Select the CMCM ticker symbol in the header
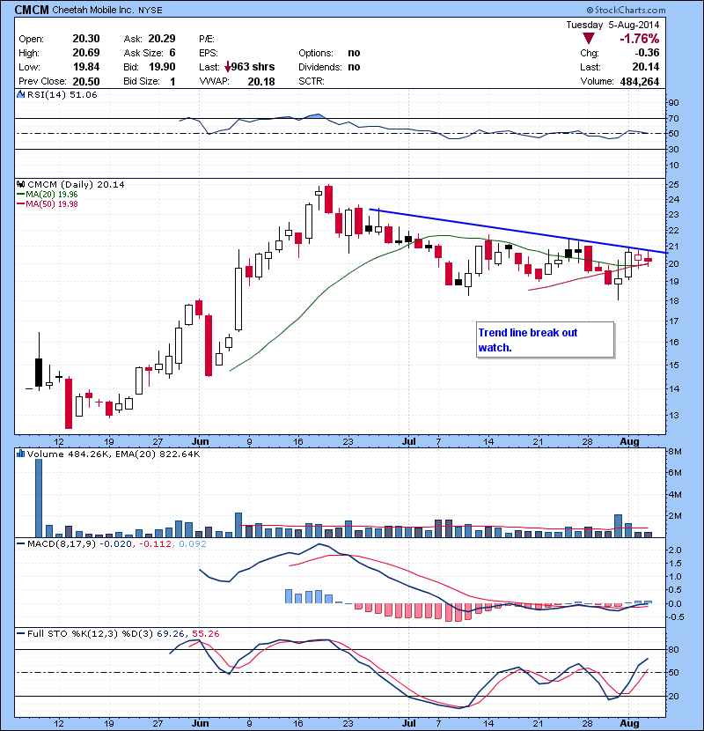Viewport: 704px width, 731px height. [x=32, y=10]
